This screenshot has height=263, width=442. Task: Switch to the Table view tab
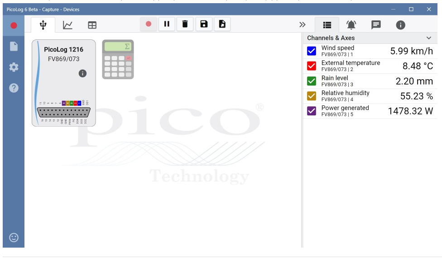pos(92,25)
